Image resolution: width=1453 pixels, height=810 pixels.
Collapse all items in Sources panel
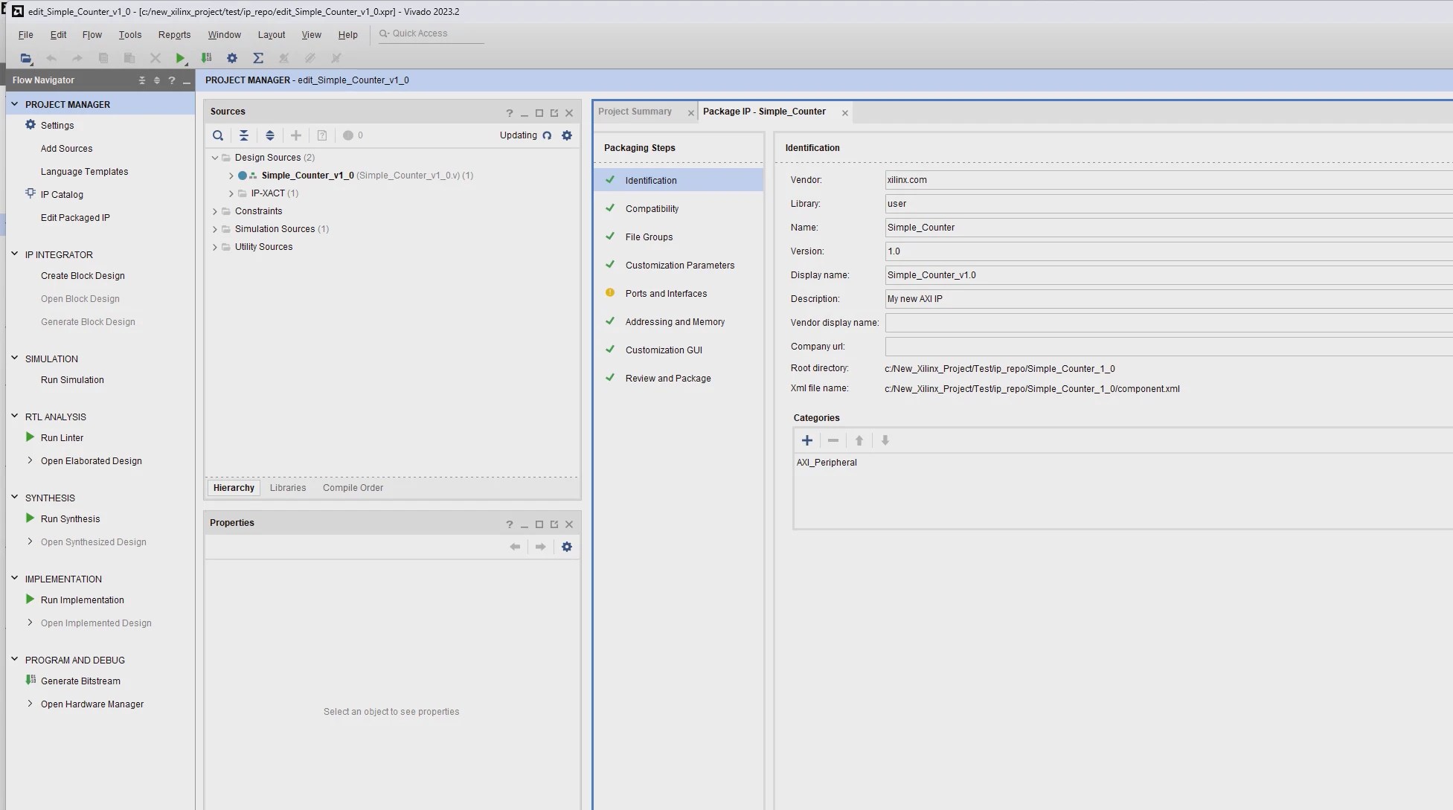(x=244, y=135)
